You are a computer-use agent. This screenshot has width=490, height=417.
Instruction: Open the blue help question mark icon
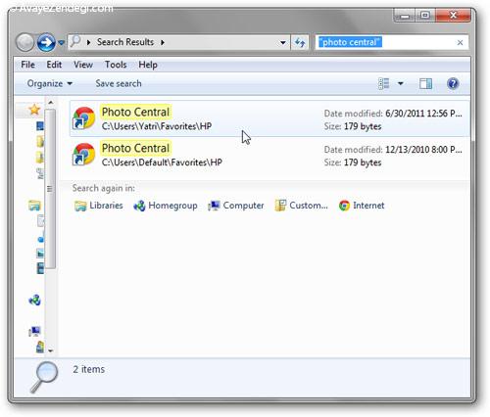click(x=453, y=83)
